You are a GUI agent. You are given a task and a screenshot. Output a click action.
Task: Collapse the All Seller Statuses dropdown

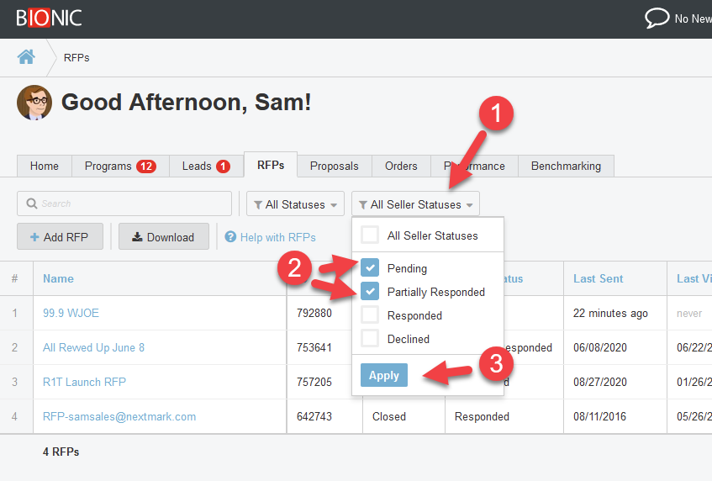[415, 204]
